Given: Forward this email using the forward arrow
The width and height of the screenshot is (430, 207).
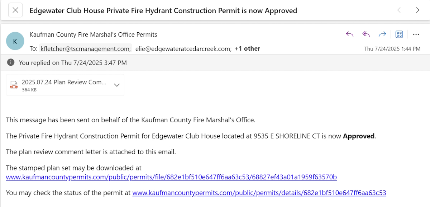Looking at the screenshot, I should [x=382, y=34].
